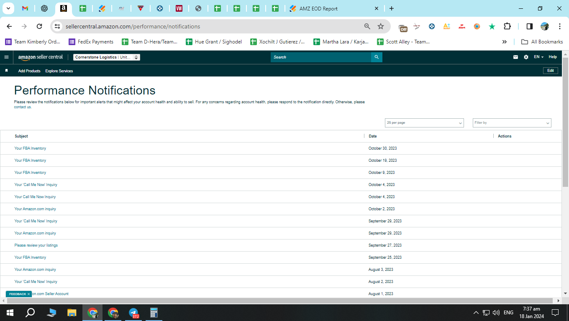569x321 pixels.
Task: Open the Help link
Action: pos(553,57)
